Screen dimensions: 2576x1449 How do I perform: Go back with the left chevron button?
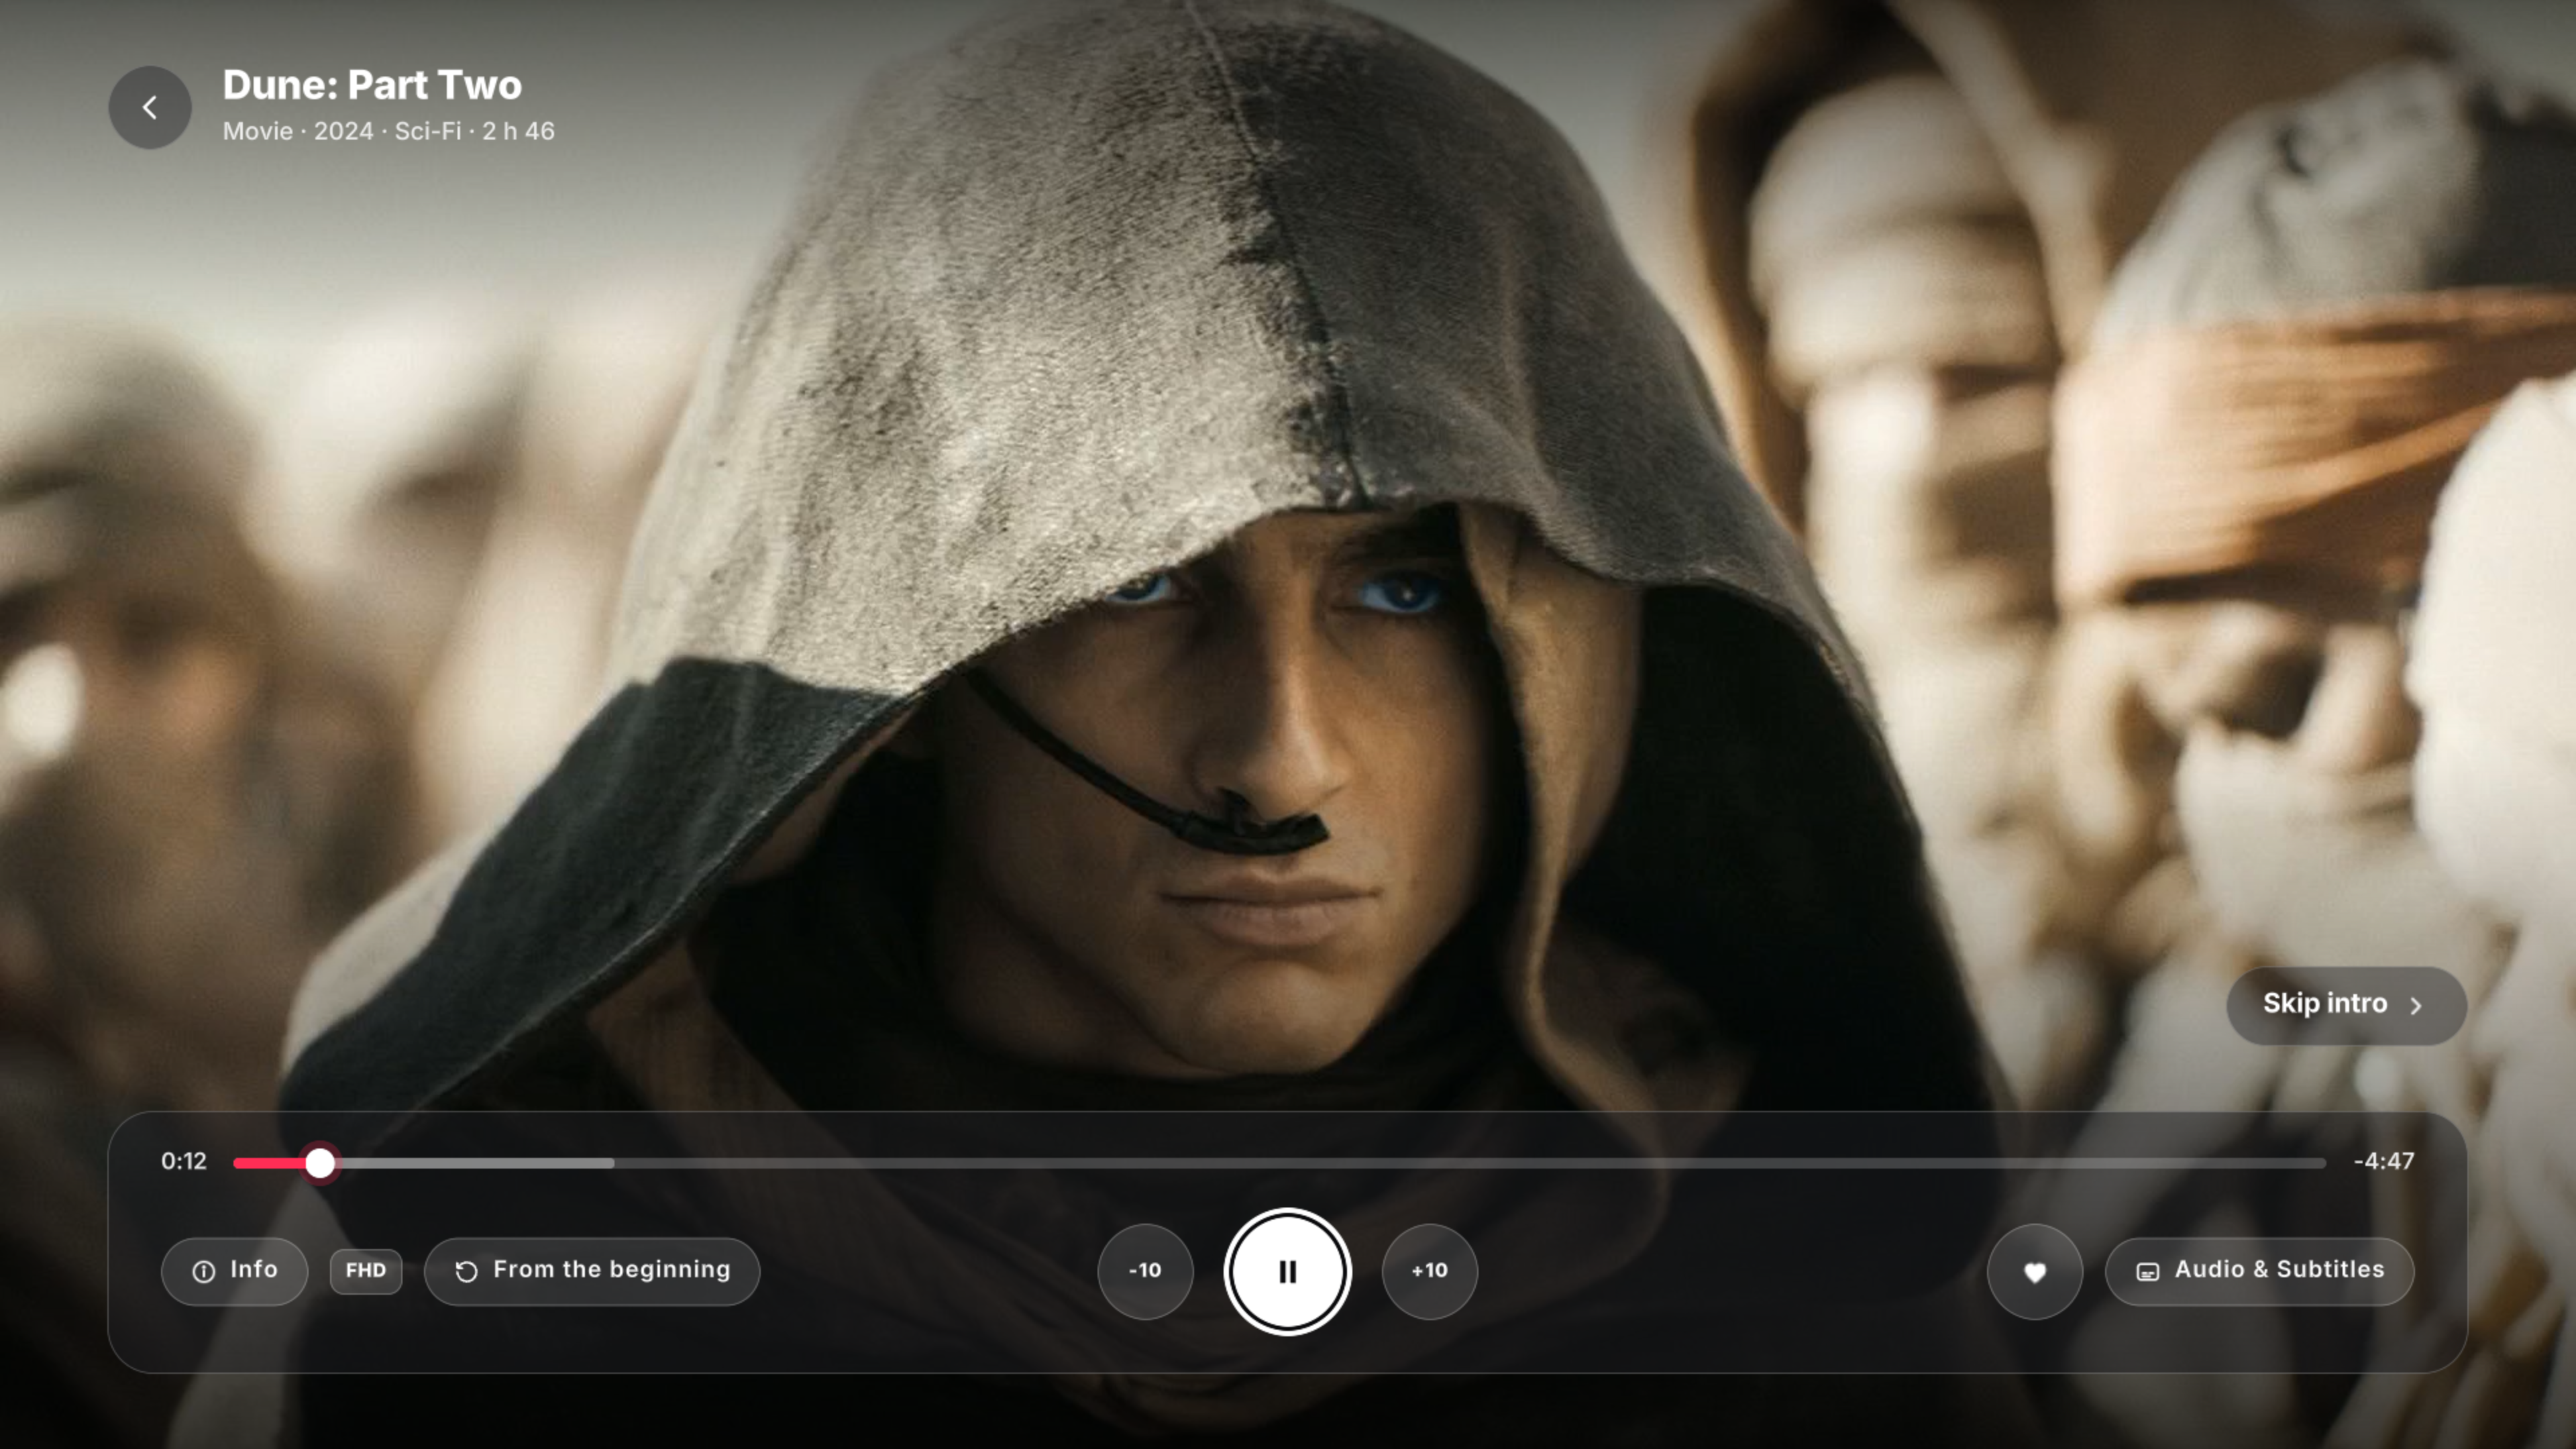(x=150, y=108)
